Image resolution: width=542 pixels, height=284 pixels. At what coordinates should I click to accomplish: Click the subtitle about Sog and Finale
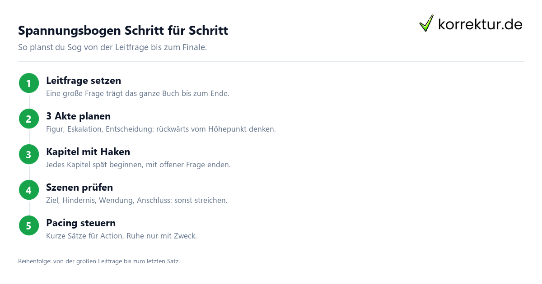pyautogui.click(x=112, y=47)
